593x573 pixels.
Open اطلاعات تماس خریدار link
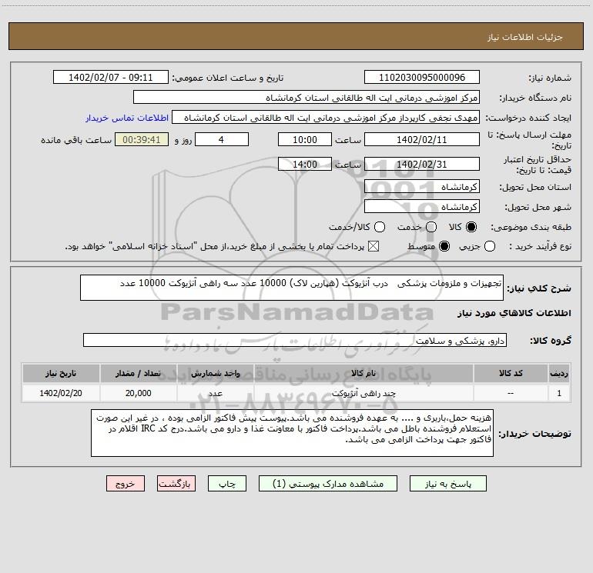tap(127, 118)
